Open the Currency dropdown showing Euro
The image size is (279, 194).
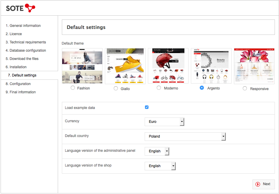[x=164, y=122]
